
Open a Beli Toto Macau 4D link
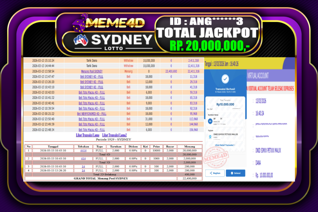92,92
